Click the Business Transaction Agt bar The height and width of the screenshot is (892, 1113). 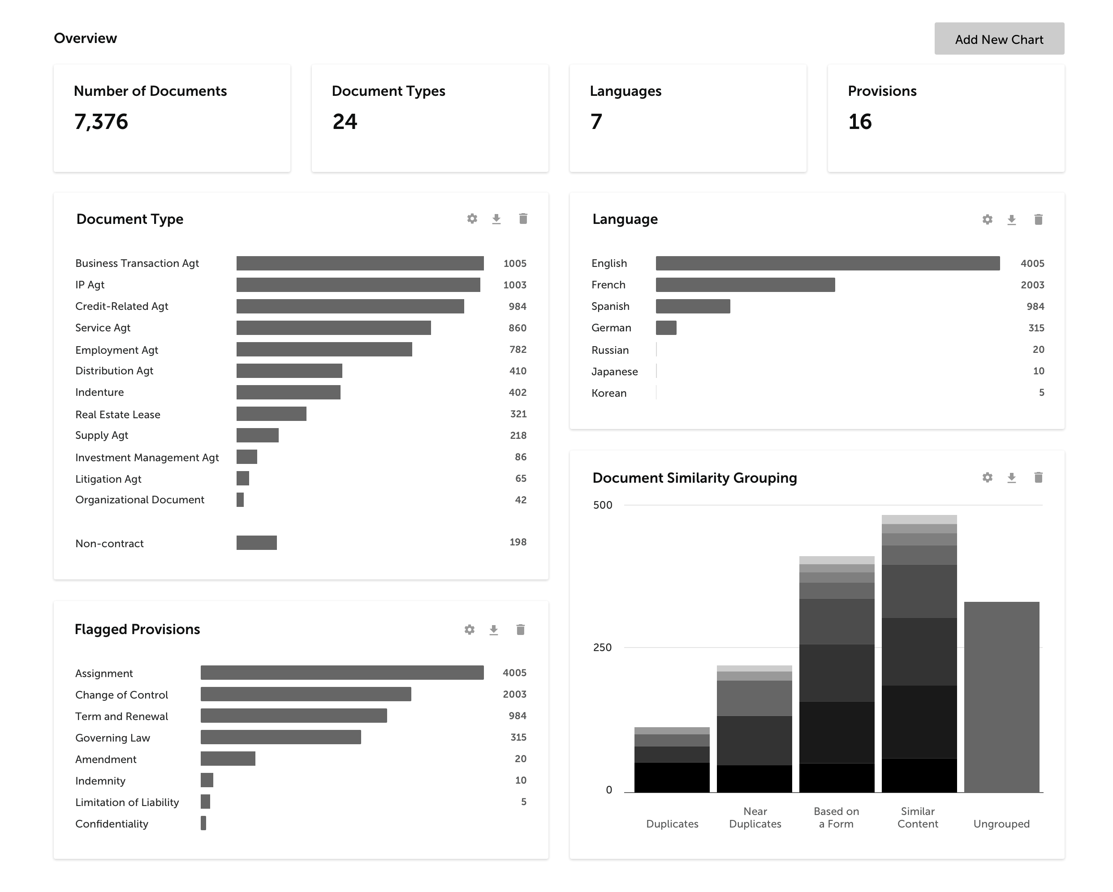[x=360, y=263]
